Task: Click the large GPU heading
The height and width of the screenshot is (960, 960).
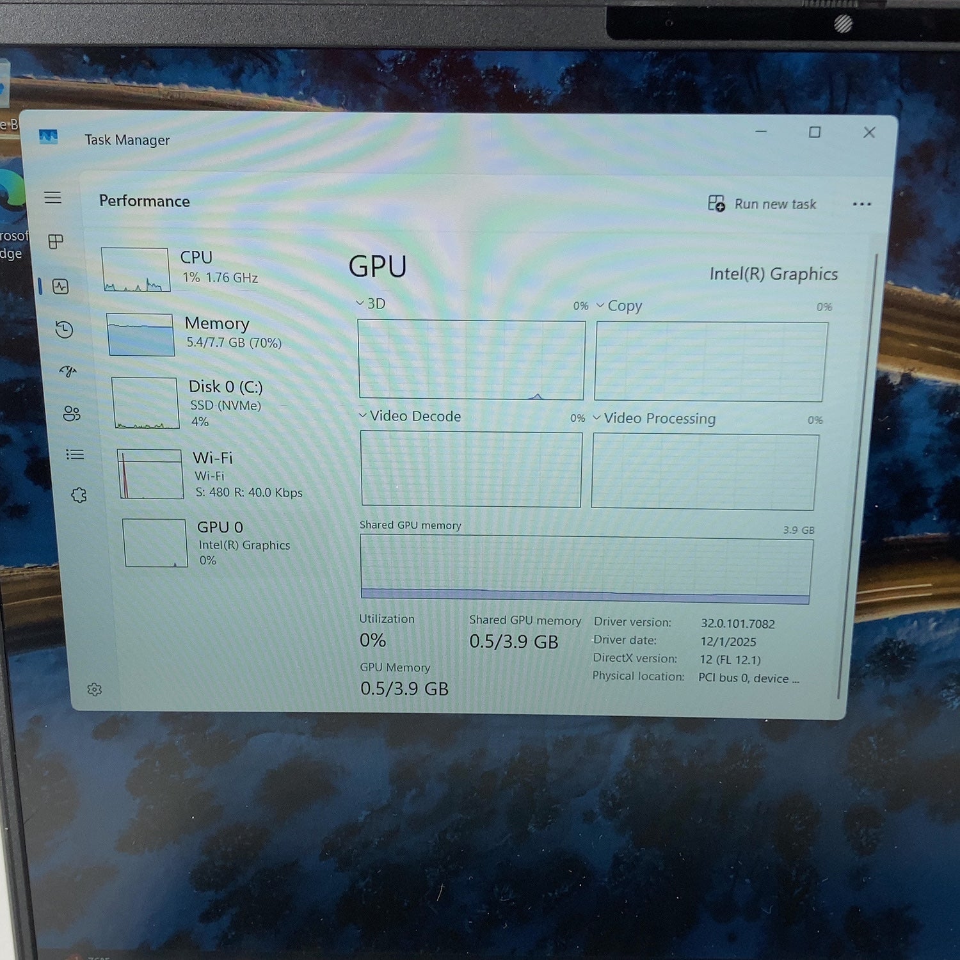Action: (378, 266)
